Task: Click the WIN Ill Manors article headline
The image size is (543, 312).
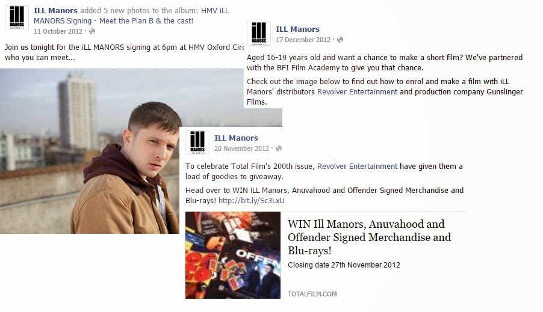Action: [x=370, y=237]
